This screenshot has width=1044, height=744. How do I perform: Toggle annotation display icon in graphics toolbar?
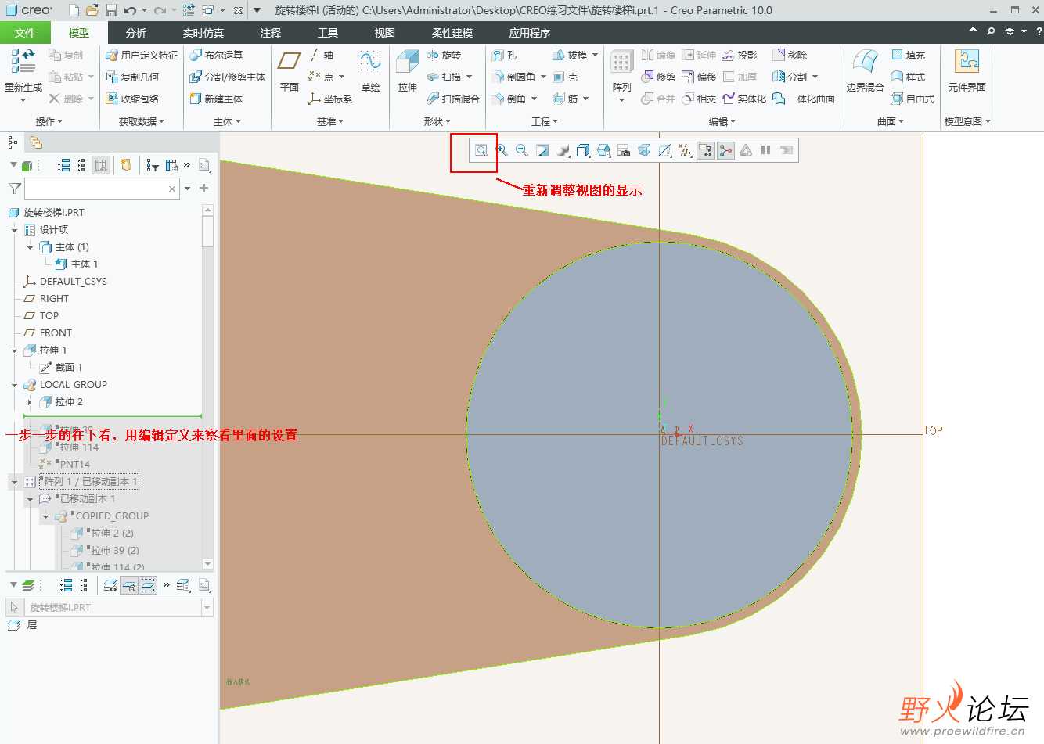(x=705, y=150)
